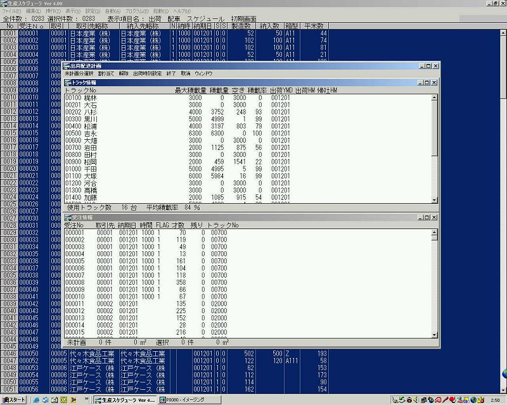Click the system tray clock 2:50
507x405 pixels.
pos(496,400)
